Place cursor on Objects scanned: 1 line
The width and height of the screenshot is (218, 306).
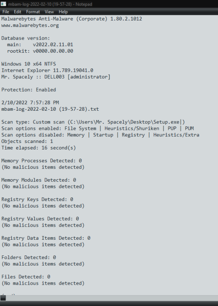tap(27, 141)
